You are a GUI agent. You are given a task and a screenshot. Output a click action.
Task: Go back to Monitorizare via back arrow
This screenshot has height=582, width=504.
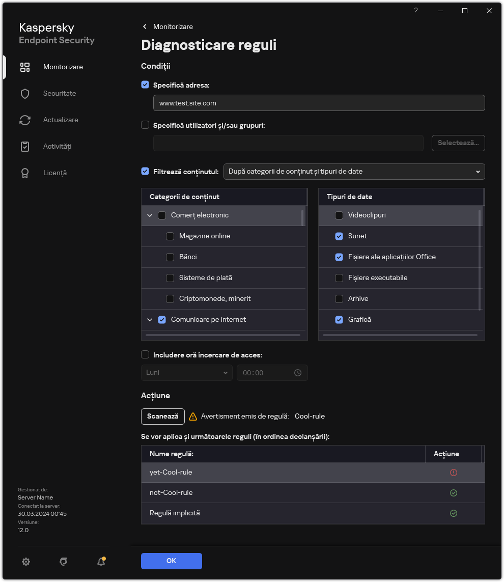coord(145,26)
